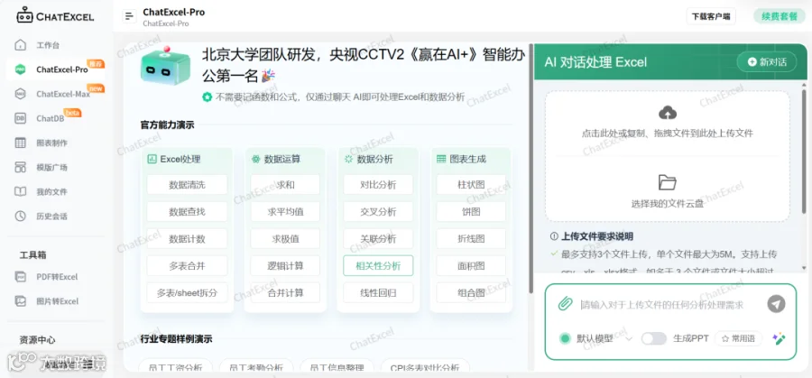Click the 下载客户端 button
Screen dimensions: 812x378
[x=711, y=16]
